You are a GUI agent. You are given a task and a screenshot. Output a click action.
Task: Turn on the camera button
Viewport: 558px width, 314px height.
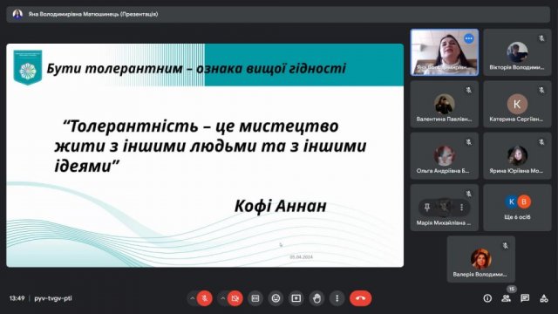click(235, 298)
